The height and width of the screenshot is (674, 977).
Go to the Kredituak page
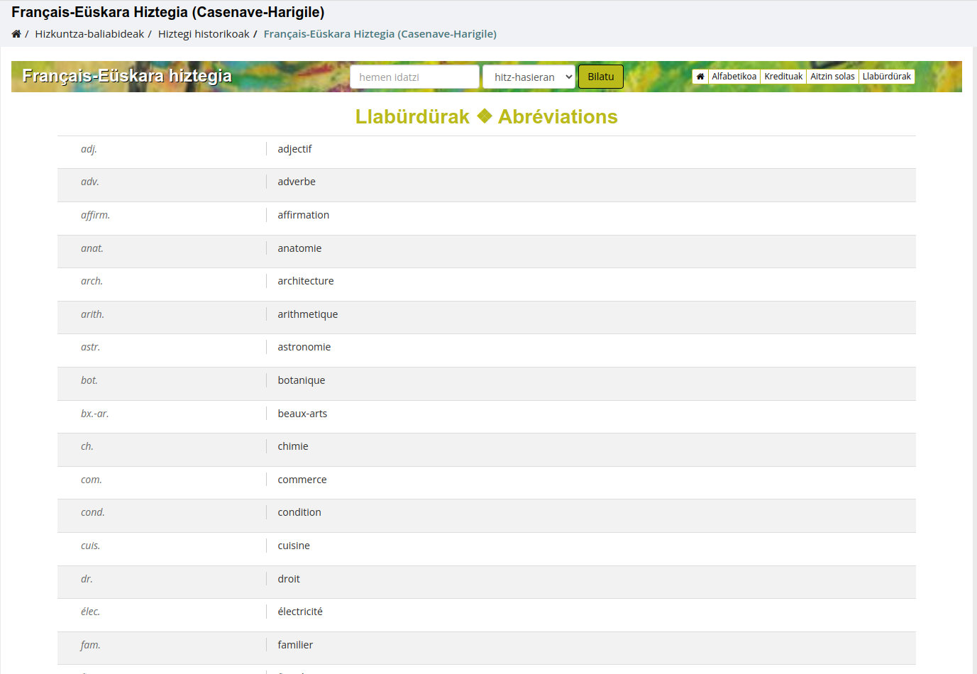point(783,77)
